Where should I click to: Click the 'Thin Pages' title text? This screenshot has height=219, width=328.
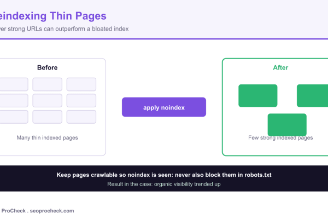pos(78,16)
